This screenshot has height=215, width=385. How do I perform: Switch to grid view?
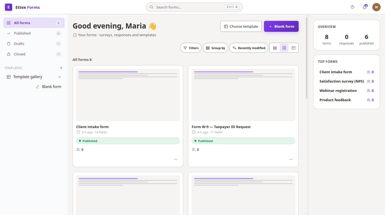pos(284,48)
